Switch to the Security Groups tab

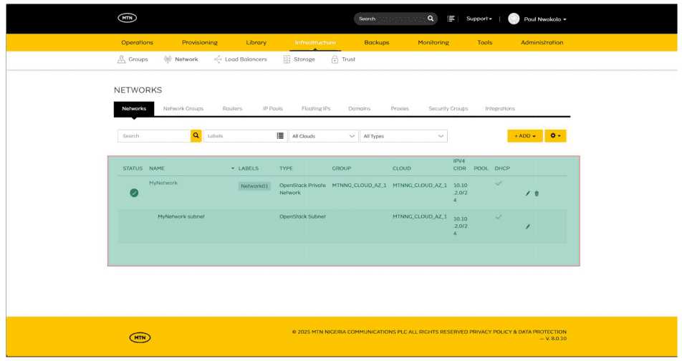tap(448, 109)
